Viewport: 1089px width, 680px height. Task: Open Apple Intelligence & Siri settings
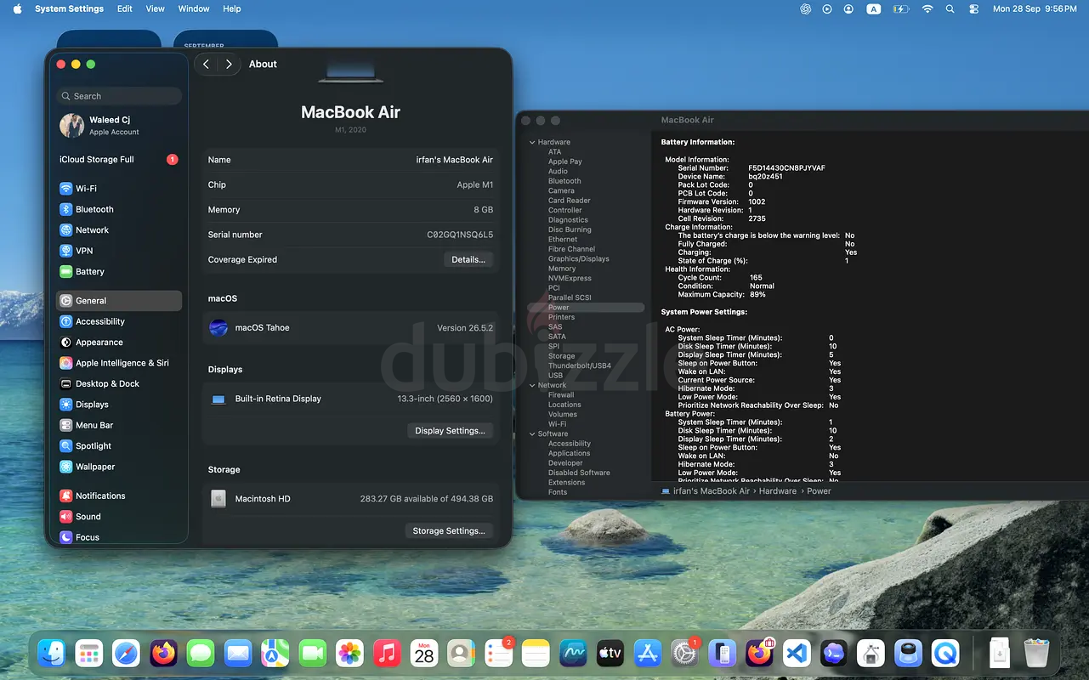point(119,363)
